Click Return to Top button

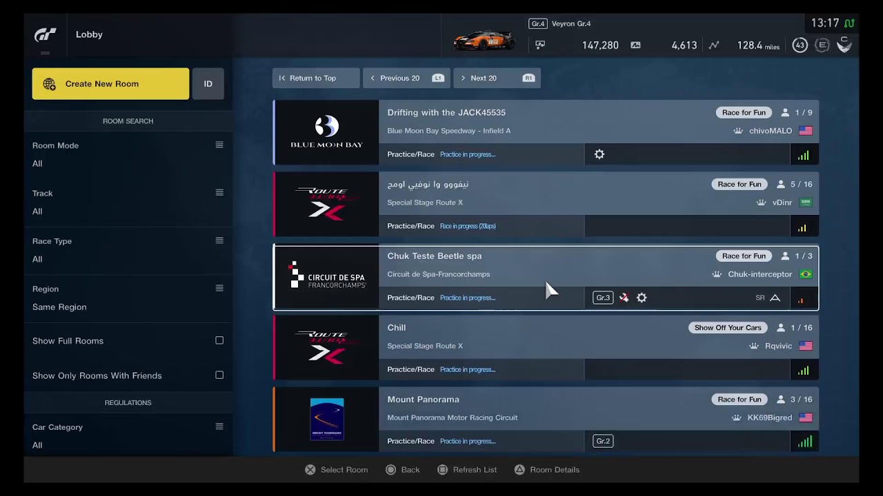316,78
